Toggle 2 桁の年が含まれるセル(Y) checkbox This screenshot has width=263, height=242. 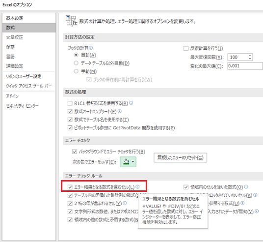pyautogui.click(x=70, y=203)
